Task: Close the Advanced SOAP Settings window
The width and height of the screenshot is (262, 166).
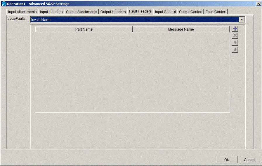Action: point(258,4)
